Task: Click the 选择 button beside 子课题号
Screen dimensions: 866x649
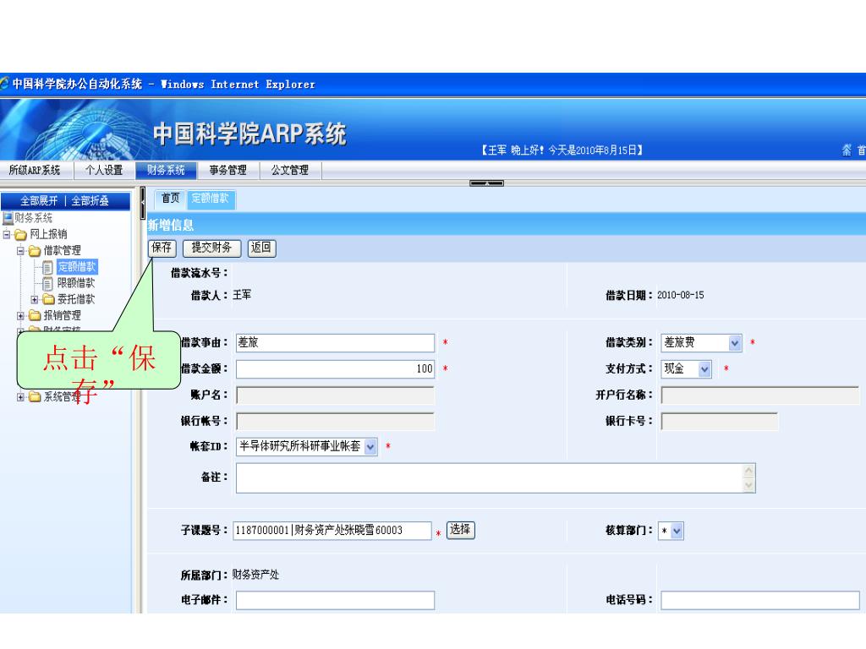Action: (460, 530)
